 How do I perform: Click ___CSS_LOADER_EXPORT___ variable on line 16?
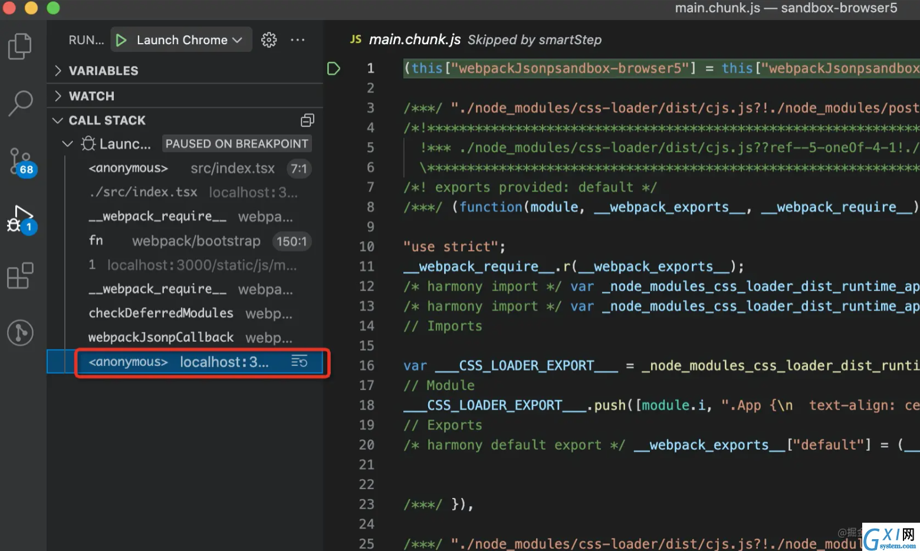(527, 365)
